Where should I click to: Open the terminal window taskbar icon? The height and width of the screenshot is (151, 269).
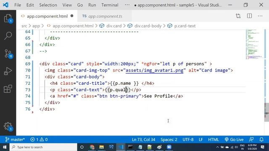click(x=130, y=147)
